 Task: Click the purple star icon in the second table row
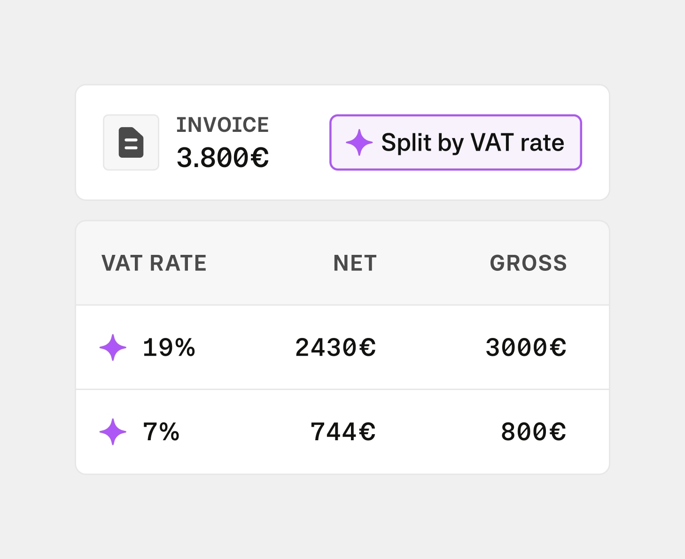(113, 432)
